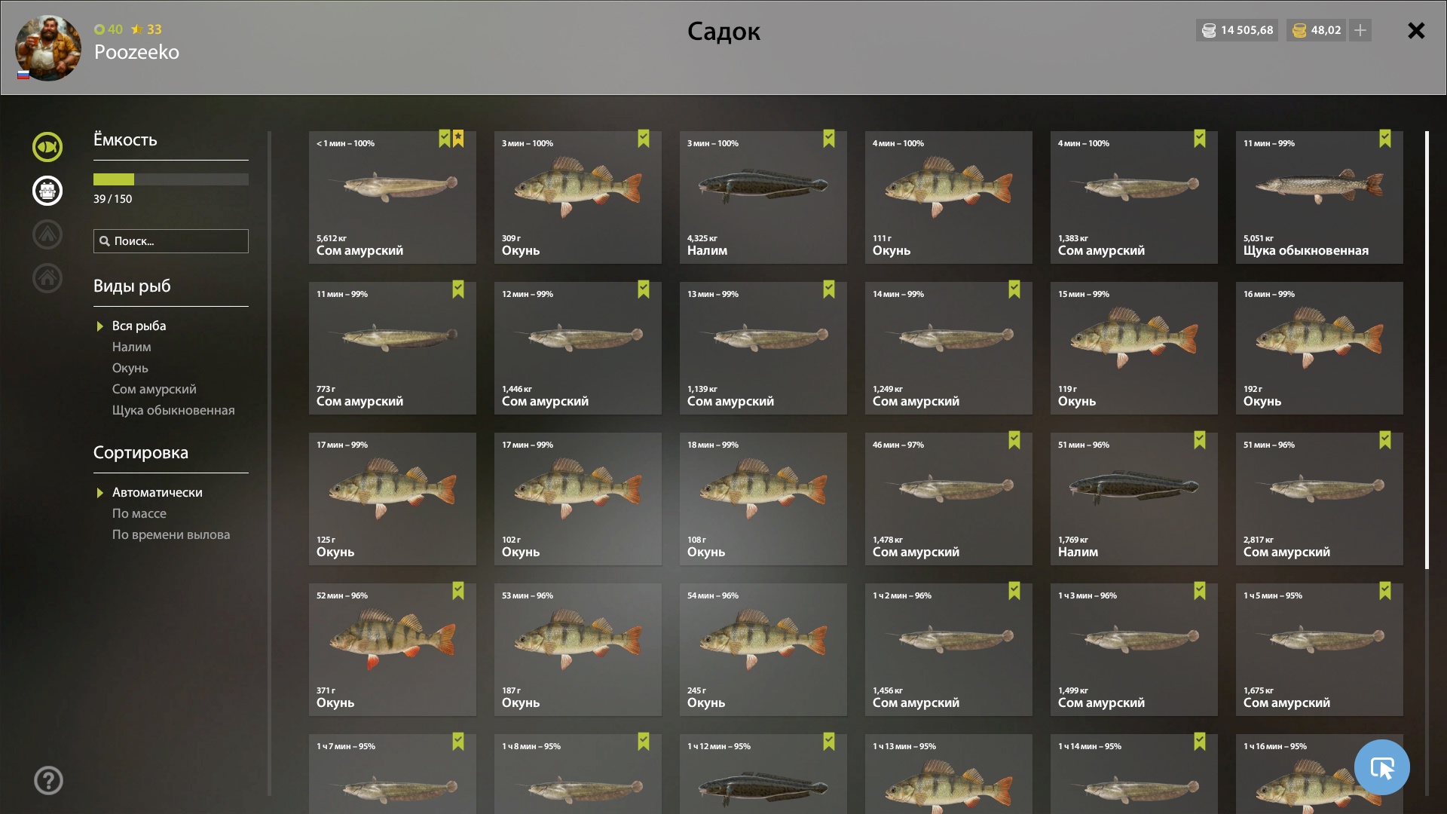
Task: Filter the list by Налим
Action: pos(132,347)
